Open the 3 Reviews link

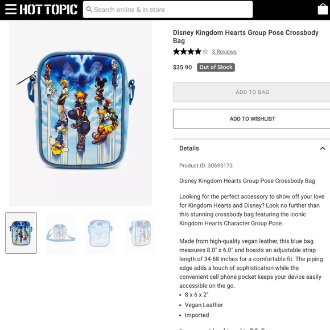point(224,52)
